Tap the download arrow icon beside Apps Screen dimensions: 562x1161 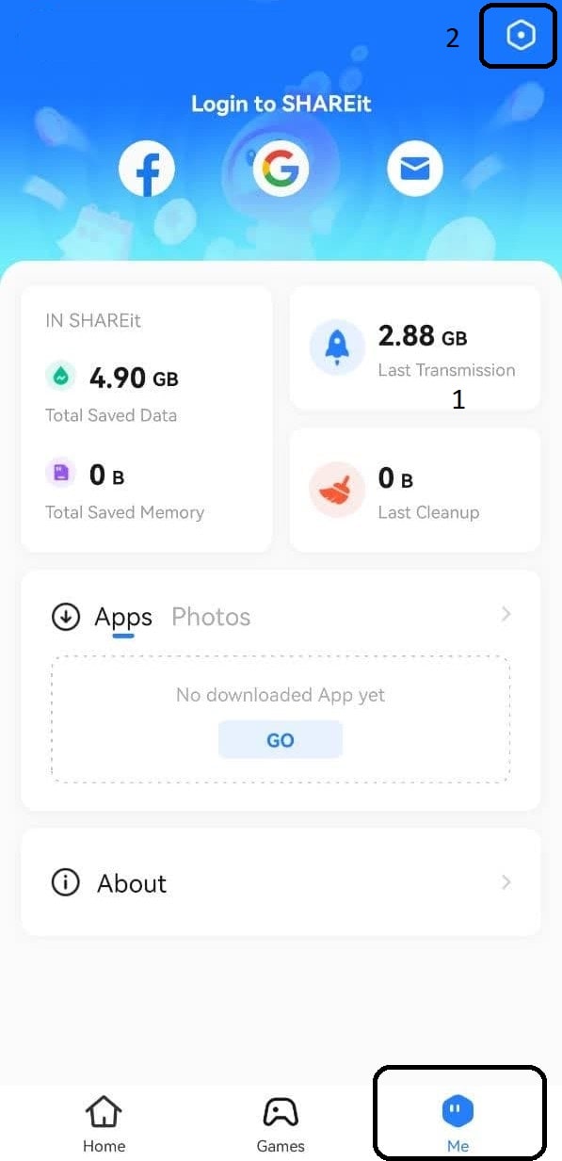tap(65, 617)
